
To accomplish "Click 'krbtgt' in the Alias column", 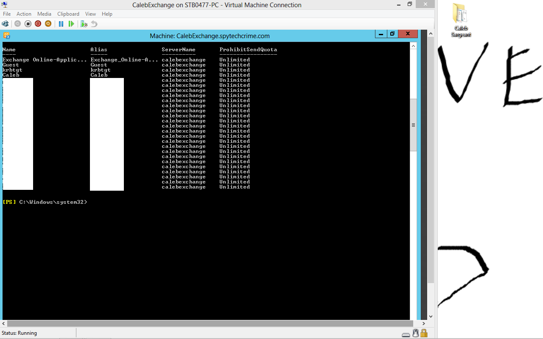I will coord(101,70).
